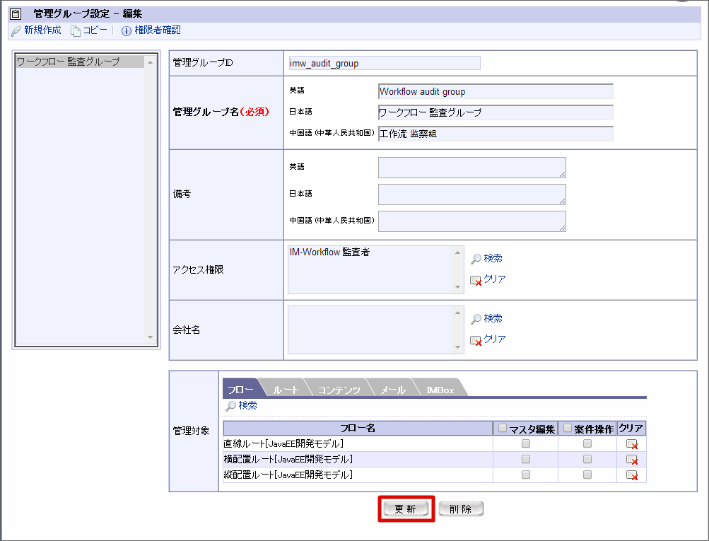Check マスタ編集 for 横配置ルート
This screenshot has width=709, height=541.
point(526,459)
